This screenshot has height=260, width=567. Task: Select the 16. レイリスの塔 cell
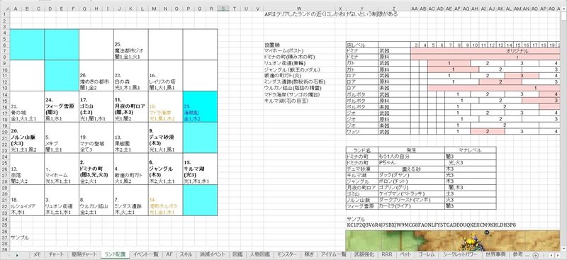[x=165, y=76]
